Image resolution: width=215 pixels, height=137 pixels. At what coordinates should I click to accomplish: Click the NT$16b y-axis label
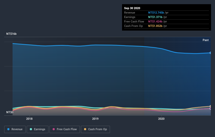point(11,34)
